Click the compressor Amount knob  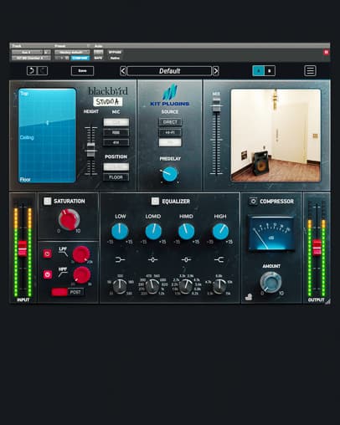pos(270,282)
